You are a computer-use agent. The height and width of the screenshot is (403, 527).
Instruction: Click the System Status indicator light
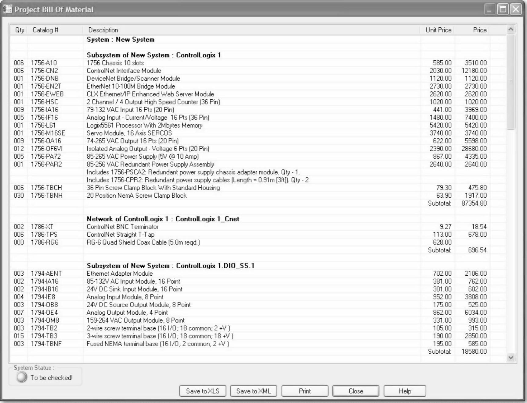click(x=22, y=377)
